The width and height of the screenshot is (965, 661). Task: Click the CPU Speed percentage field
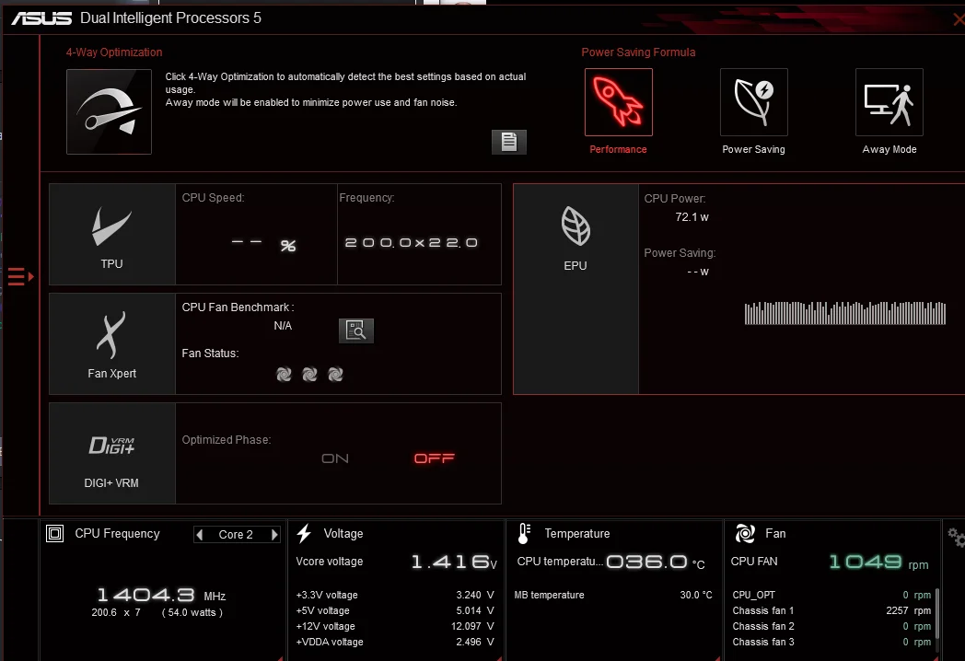click(x=264, y=245)
